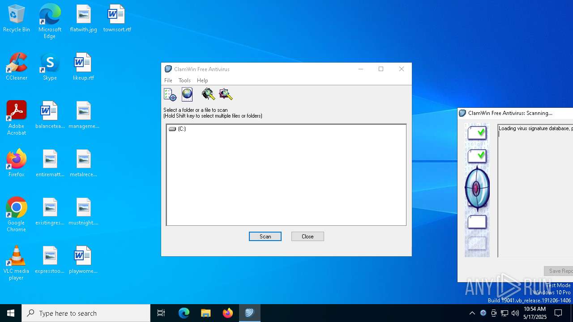Show hidden system tray icons
This screenshot has width=573, height=322.
[x=472, y=313]
